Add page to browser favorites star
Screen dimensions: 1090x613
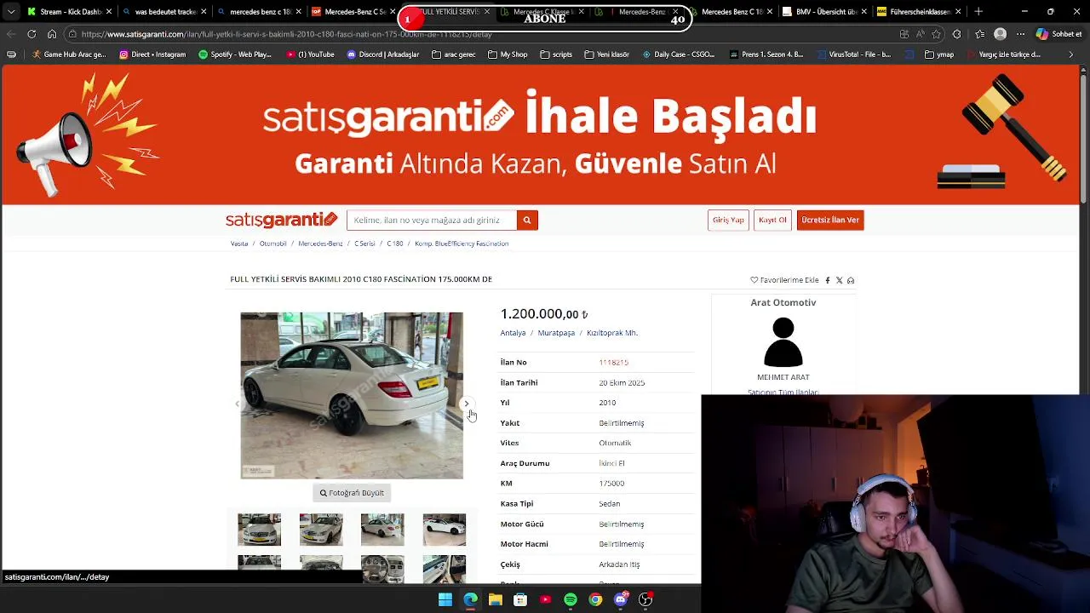tap(936, 34)
